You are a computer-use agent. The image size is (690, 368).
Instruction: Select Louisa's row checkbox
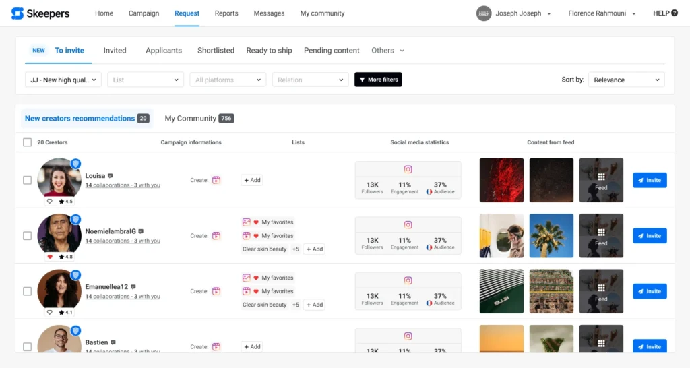click(x=27, y=180)
